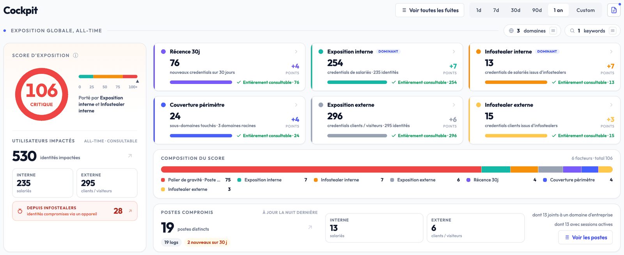Click Palier de gravité legend entry
624x255 pixels.
tap(196, 180)
